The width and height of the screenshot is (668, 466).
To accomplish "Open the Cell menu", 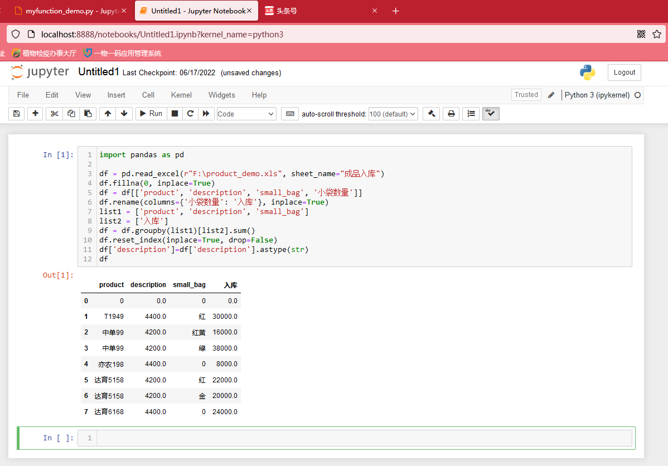I will coord(148,95).
